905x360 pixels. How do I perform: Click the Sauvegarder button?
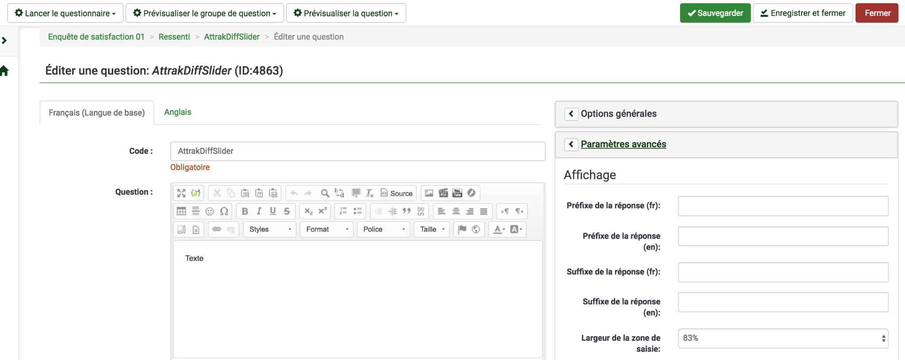[x=715, y=13]
